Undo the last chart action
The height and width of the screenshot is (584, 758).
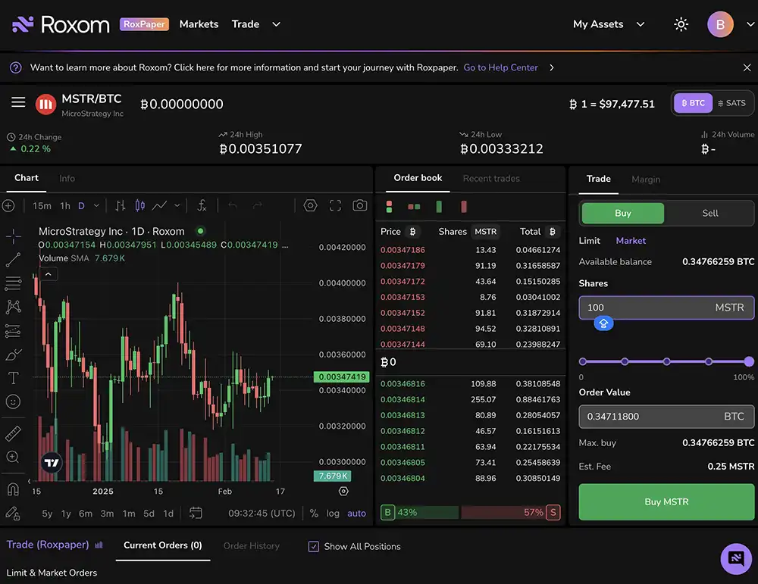[233, 206]
